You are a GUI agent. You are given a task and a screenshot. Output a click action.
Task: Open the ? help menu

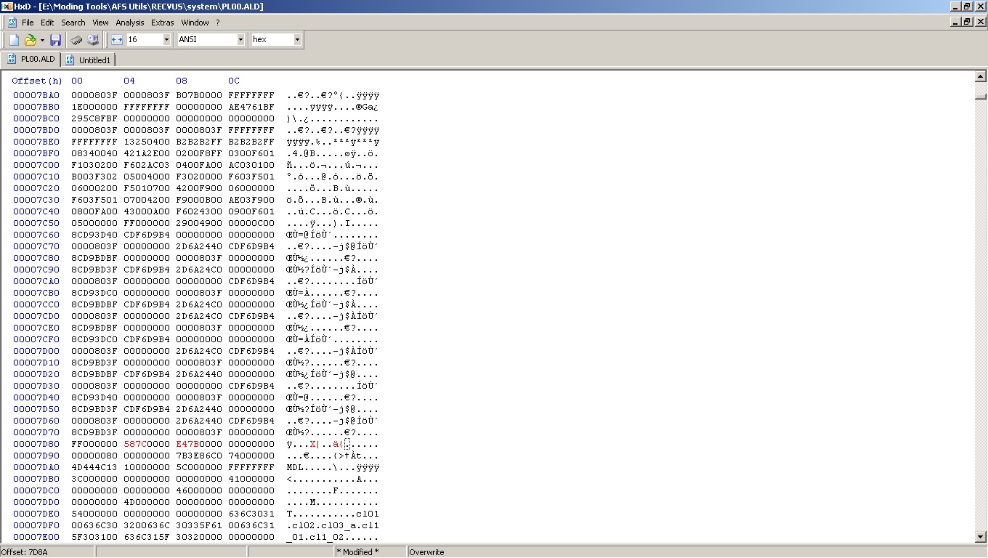(x=217, y=23)
